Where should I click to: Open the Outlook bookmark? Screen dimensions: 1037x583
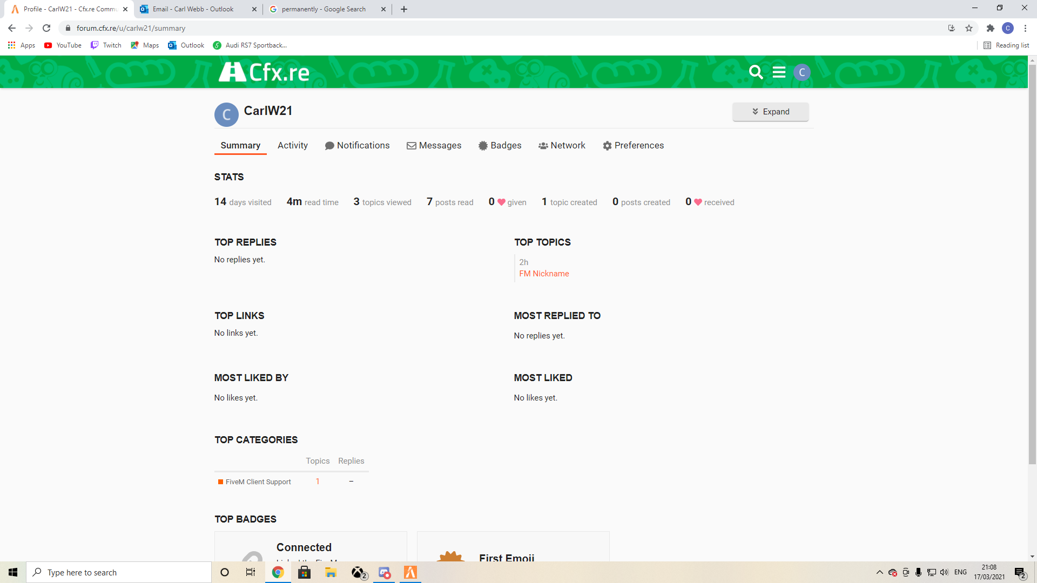point(186,45)
